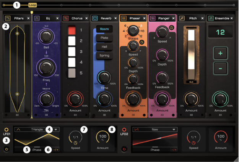Remove the Ensemble module with its X

point(231,18)
